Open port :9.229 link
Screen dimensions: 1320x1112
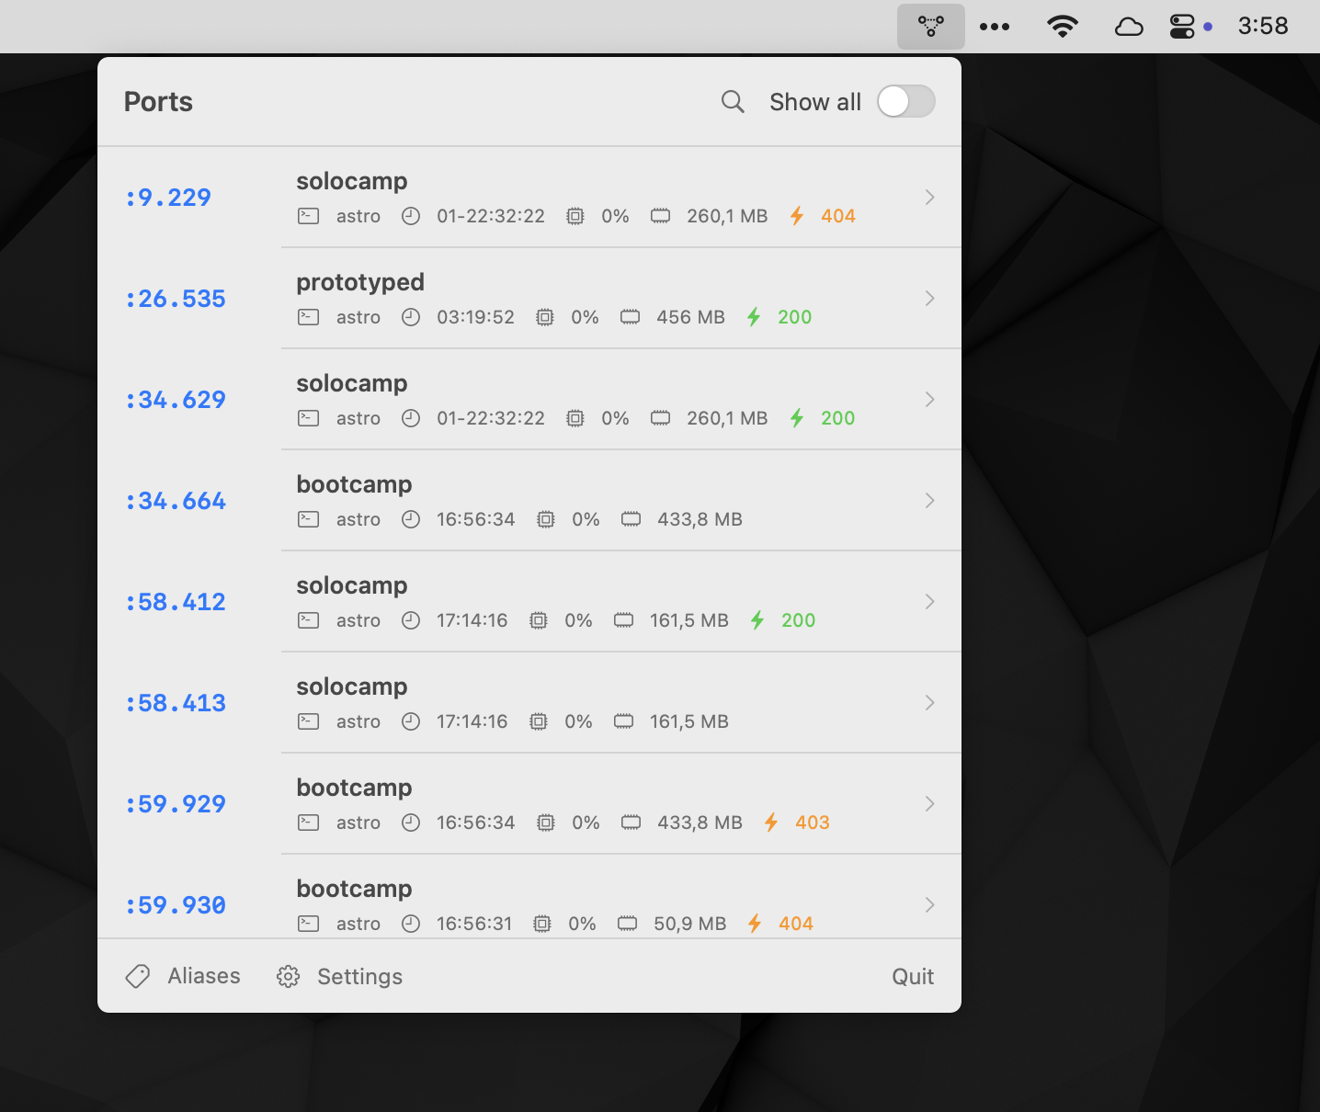click(x=168, y=198)
